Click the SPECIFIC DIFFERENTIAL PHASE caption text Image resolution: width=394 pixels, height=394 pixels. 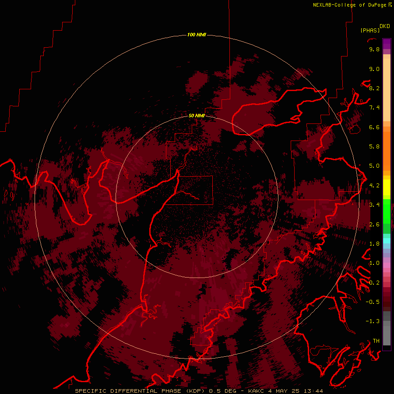click(x=128, y=391)
